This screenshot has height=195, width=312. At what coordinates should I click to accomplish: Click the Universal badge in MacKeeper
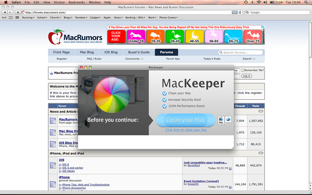click(x=228, y=120)
